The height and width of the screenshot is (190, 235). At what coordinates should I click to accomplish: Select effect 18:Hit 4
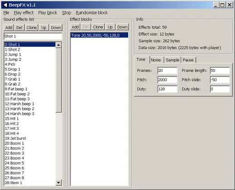(x=30, y=133)
